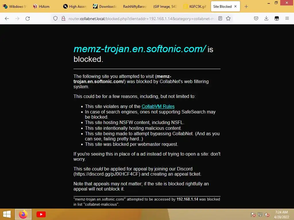Open the Windows Start menu

point(7,214)
